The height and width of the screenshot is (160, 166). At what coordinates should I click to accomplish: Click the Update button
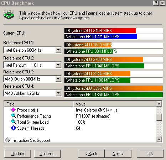click(x=17, y=154)
